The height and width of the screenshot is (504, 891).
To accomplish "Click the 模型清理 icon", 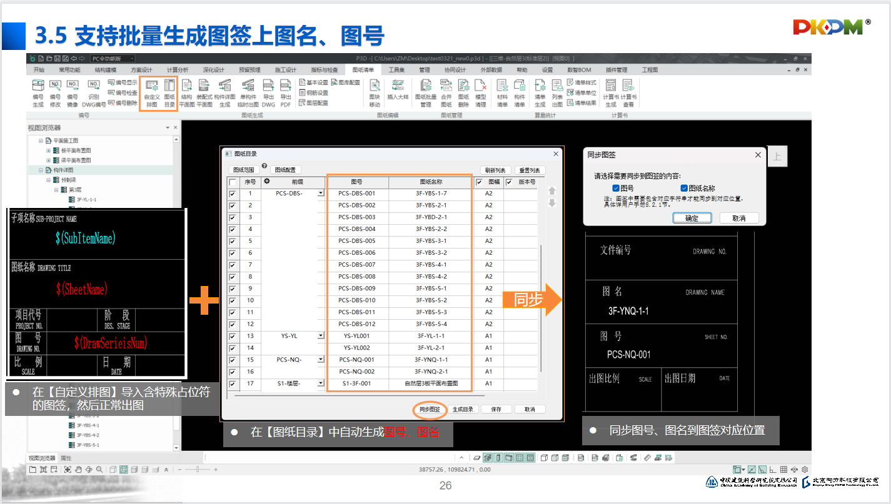I will pyautogui.click(x=480, y=93).
